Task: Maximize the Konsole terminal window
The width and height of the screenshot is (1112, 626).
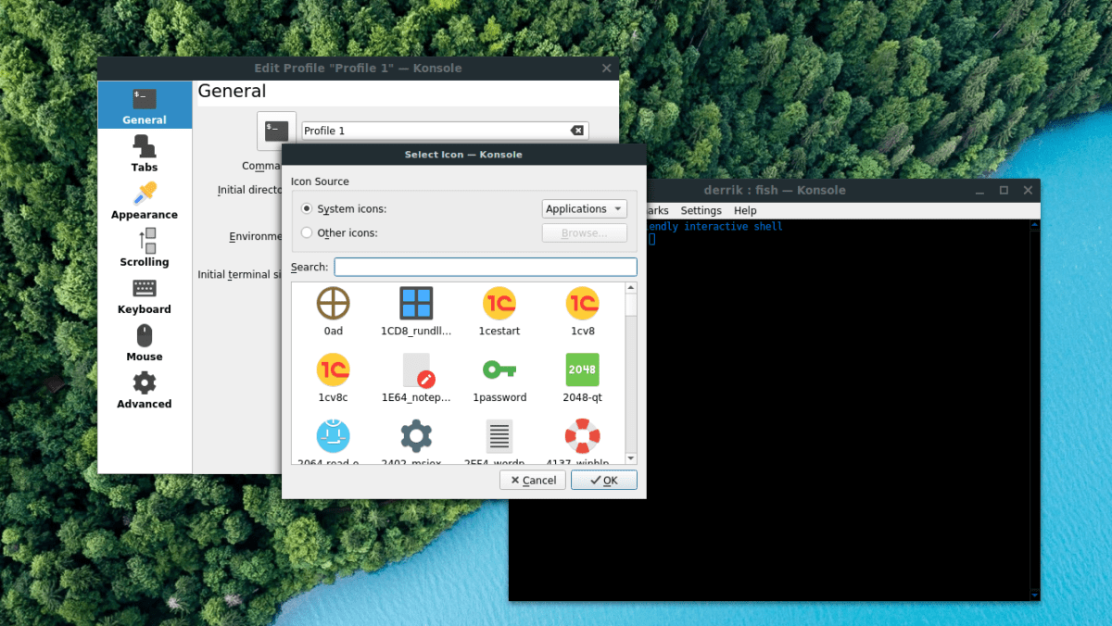Action: 1004,190
